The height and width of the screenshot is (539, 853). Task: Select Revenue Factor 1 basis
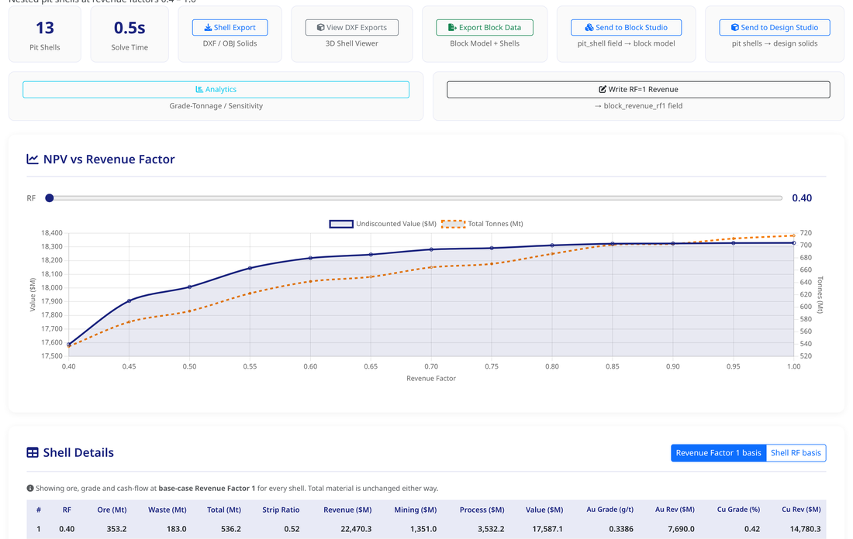tap(718, 452)
